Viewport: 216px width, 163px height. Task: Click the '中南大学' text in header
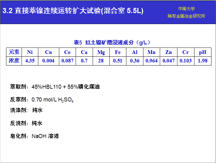coord(187,9)
